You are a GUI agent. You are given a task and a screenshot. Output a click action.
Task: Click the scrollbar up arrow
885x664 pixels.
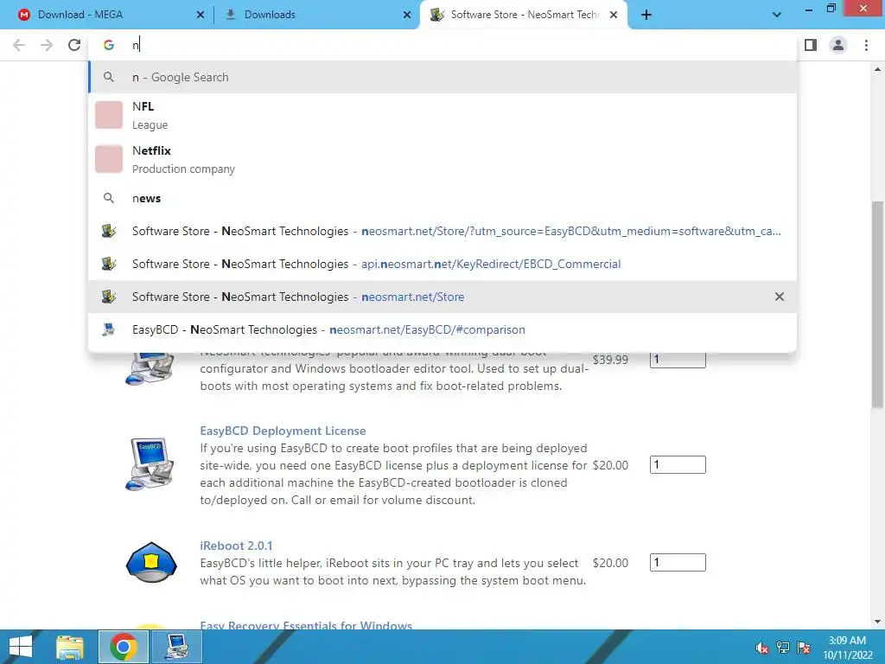[x=877, y=69]
